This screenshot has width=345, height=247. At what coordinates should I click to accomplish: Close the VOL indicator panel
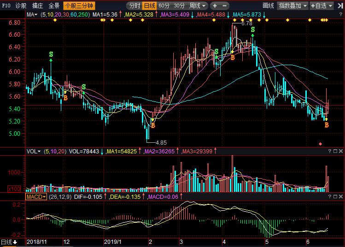tap(341, 151)
